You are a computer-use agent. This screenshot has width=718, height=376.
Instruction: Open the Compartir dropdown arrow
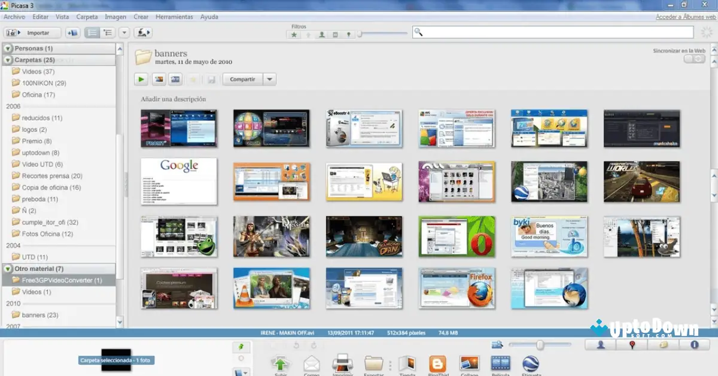pos(268,79)
